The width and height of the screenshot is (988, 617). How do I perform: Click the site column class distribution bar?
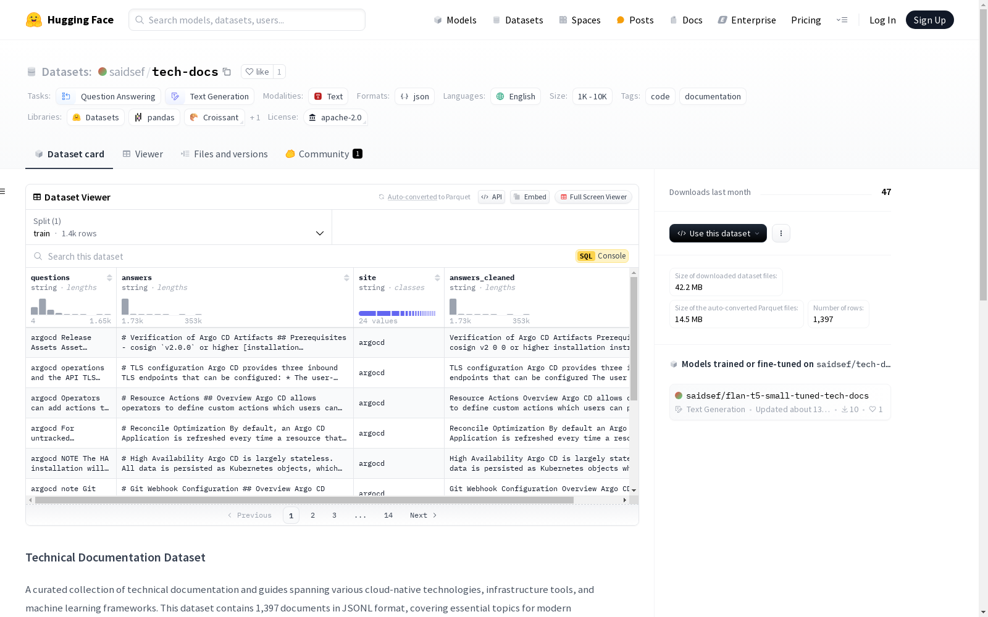tap(397, 313)
